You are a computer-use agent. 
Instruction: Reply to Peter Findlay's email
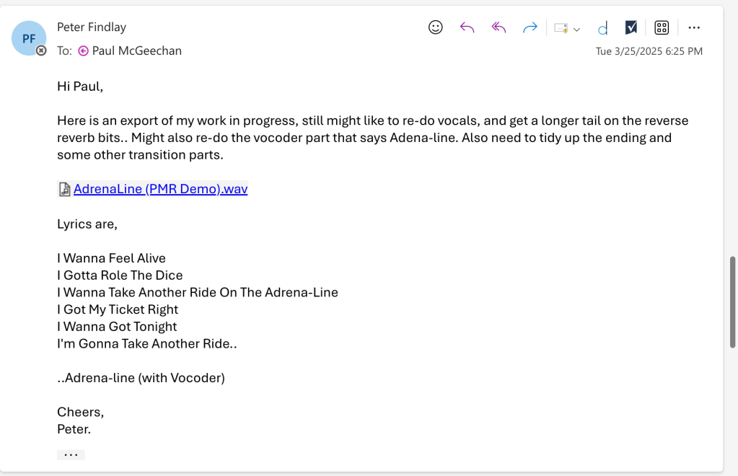(x=467, y=27)
